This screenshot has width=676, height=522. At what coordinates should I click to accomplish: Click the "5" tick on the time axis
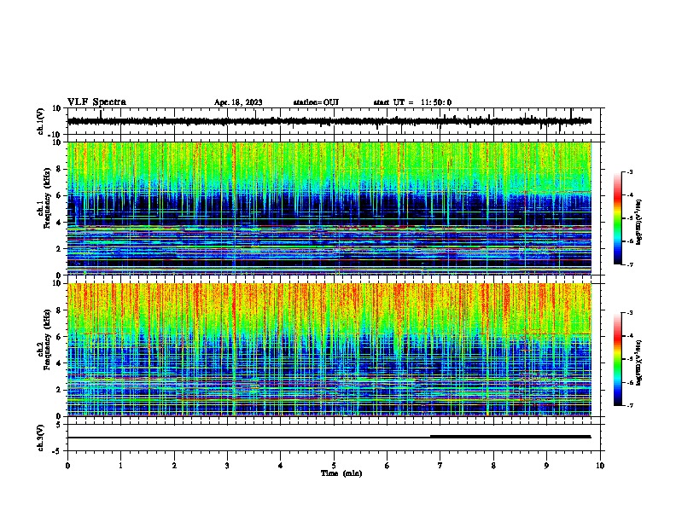pyautogui.click(x=334, y=466)
